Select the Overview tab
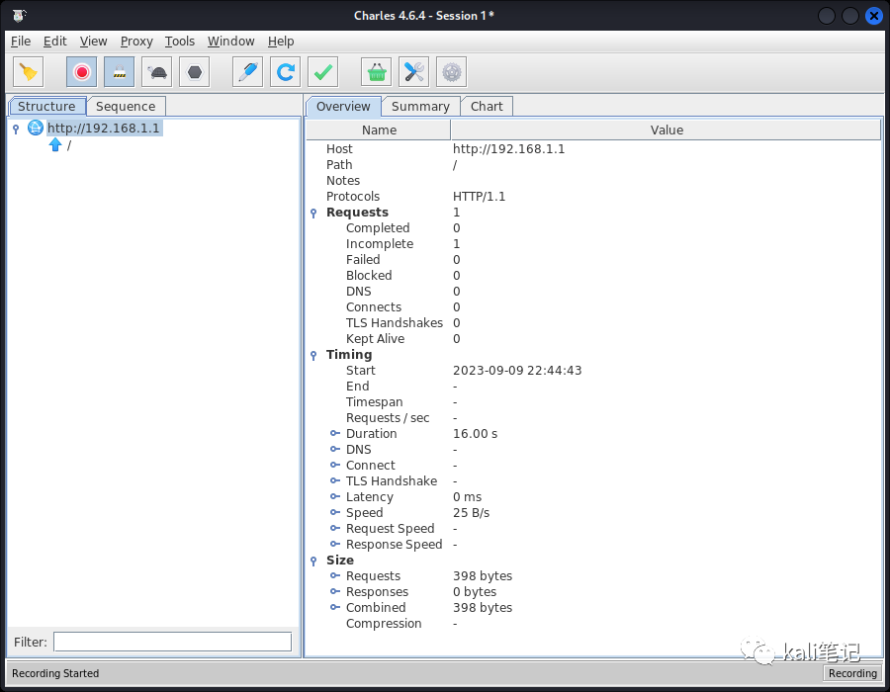 343,107
